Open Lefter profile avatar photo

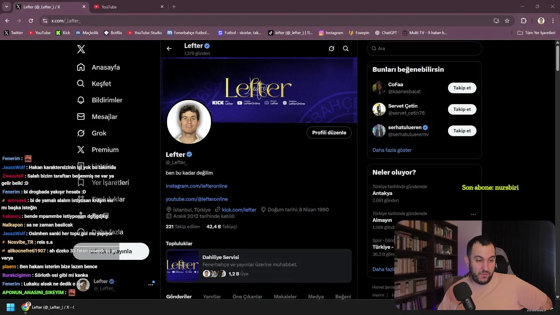189,122
